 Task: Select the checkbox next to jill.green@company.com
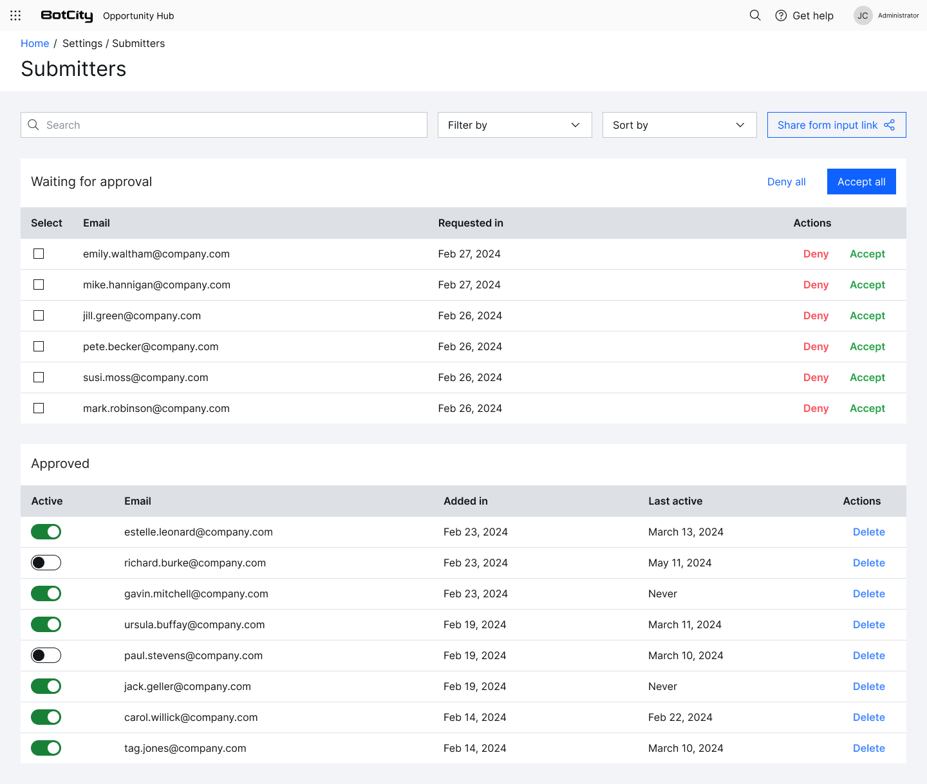pos(38,315)
